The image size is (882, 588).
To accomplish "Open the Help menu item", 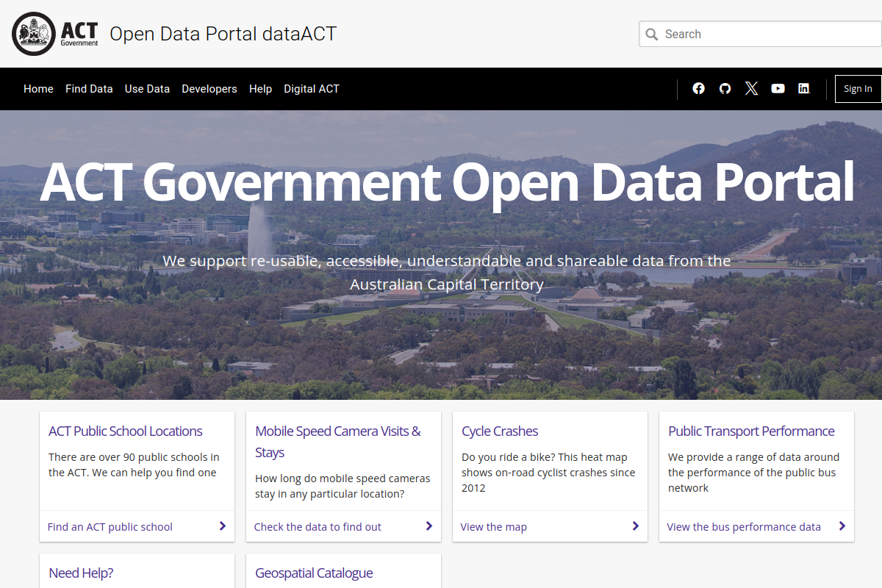I will 260,89.
